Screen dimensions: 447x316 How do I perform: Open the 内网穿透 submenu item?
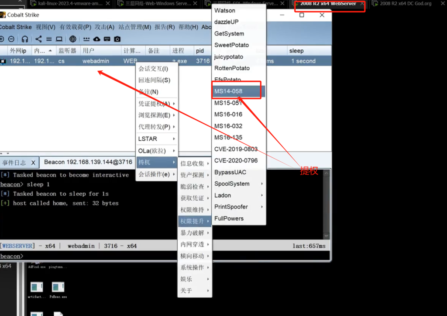pos(195,244)
